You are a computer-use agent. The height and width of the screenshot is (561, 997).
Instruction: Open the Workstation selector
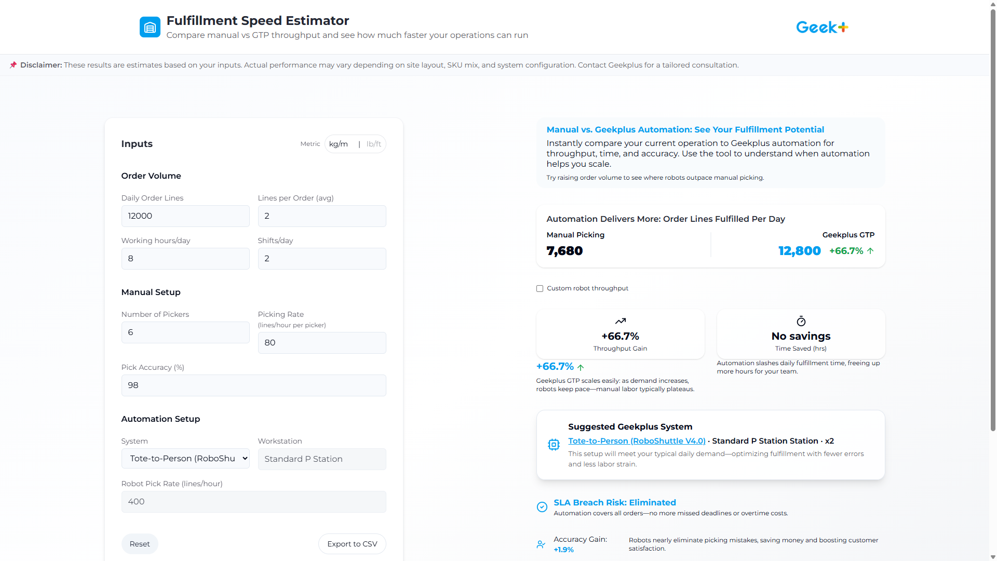click(321, 459)
